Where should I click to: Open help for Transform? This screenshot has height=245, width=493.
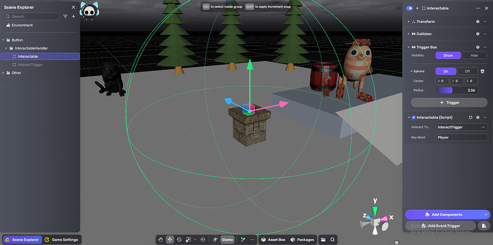click(x=477, y=22)
